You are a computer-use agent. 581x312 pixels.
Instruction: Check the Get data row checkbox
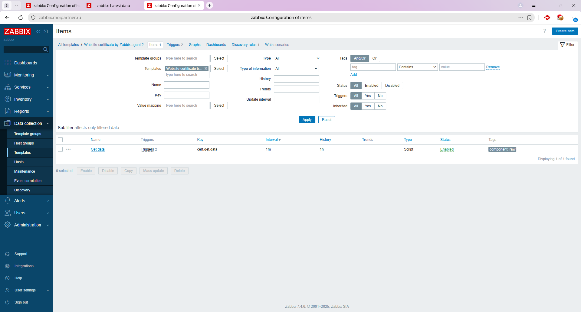pyautogui.click(x=60, y=149)
